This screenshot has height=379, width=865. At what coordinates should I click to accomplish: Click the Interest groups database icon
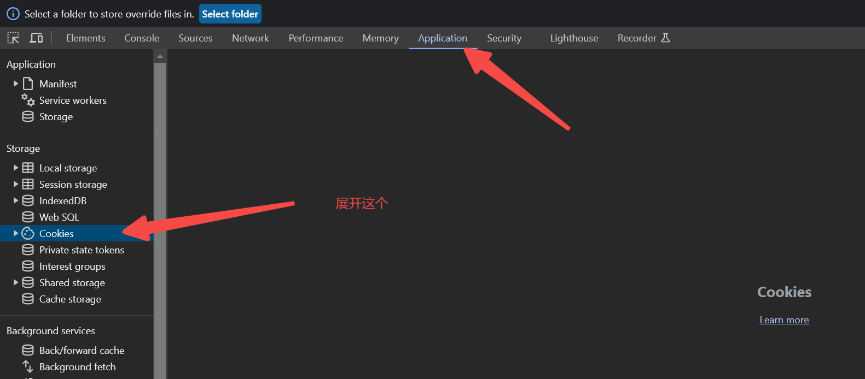[x=28, y=266]
